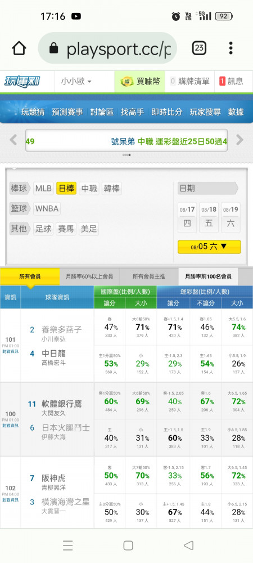
Task: Open 訊息 messages
Action: click(x=231, y=82)
